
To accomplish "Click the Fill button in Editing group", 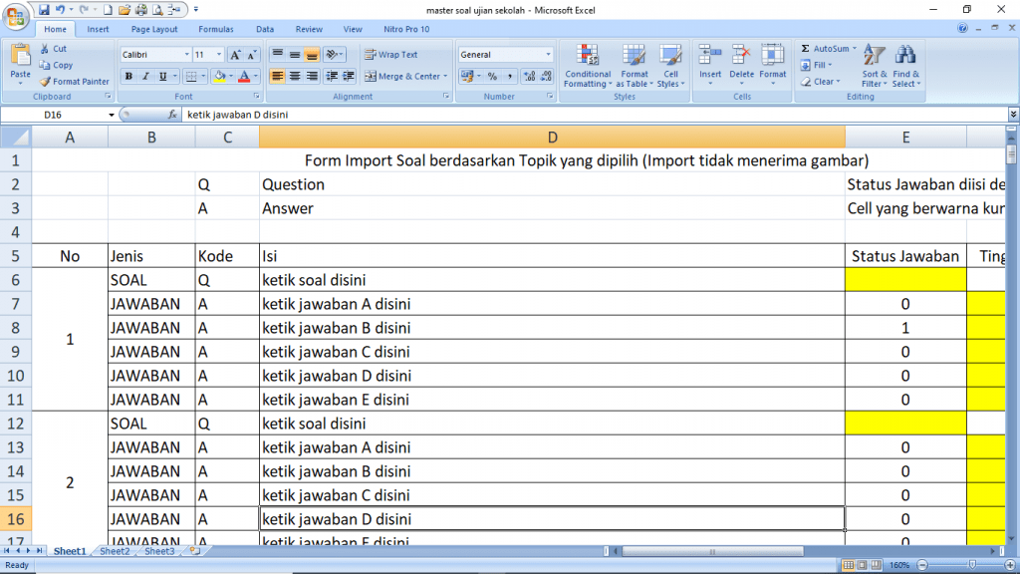I will [x=817, y=65].
